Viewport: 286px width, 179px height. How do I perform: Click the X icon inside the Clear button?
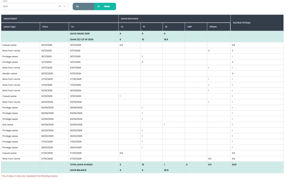click(99, 6)
